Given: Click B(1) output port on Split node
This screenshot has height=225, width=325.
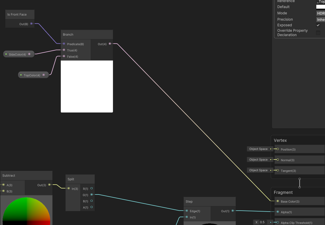Looking at the screenshot, I should pyautogui.click(x=92, y=201).
